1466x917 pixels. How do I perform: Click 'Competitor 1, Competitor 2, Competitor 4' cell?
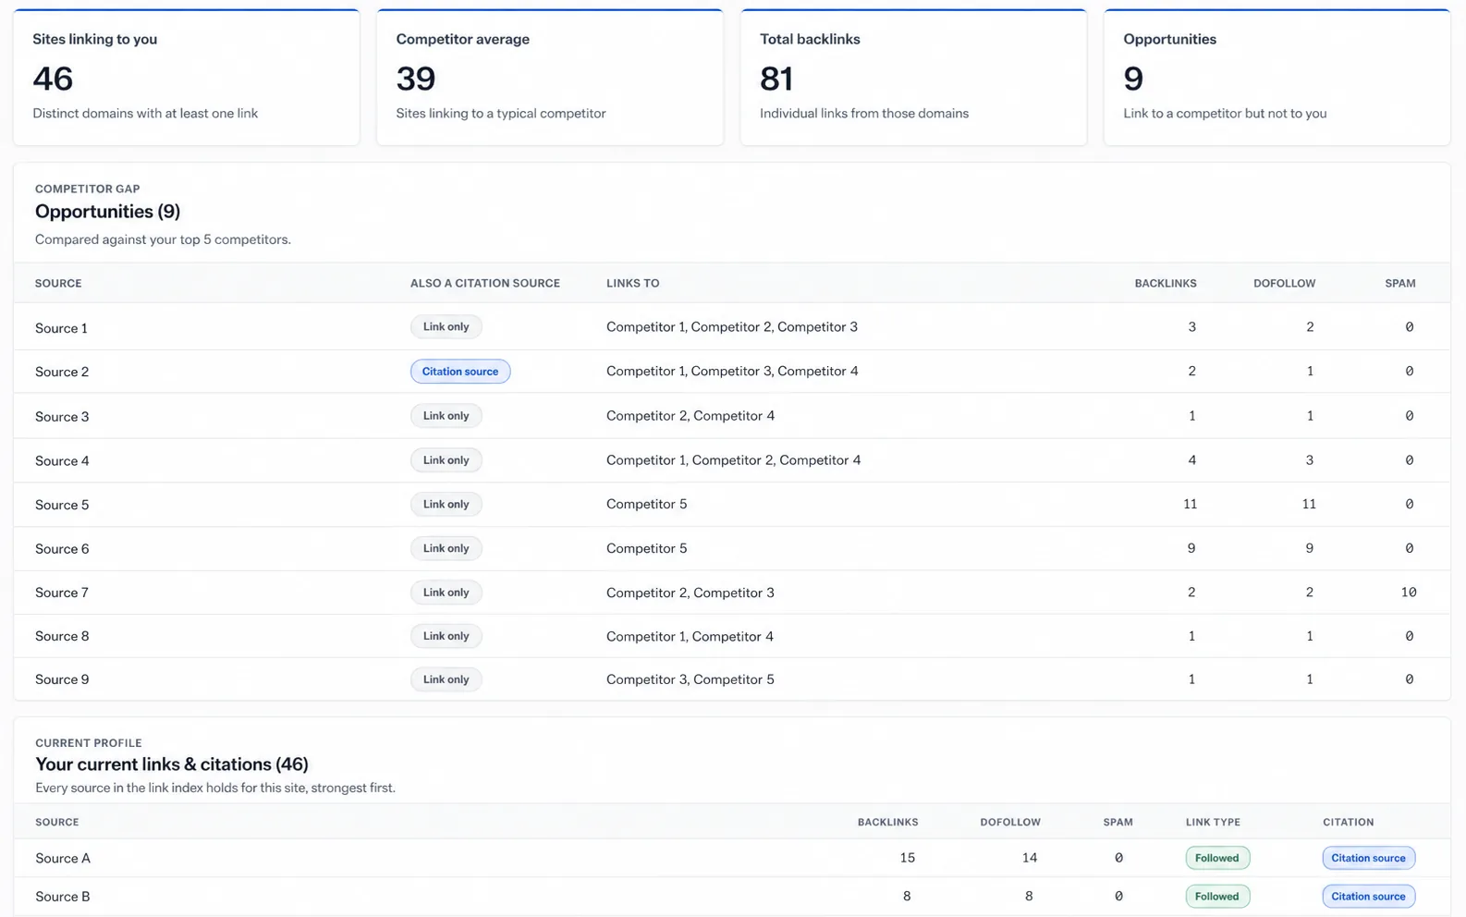pos(734,459)
